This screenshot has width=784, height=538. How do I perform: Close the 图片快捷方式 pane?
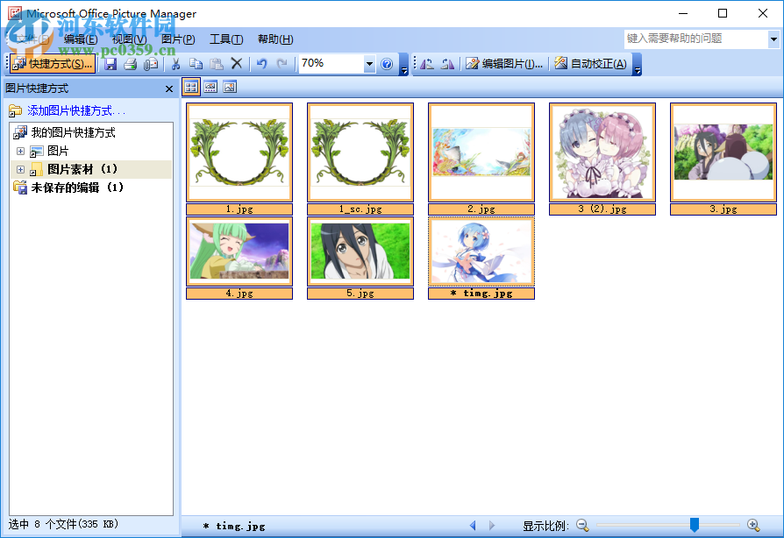tap(169, 88)
